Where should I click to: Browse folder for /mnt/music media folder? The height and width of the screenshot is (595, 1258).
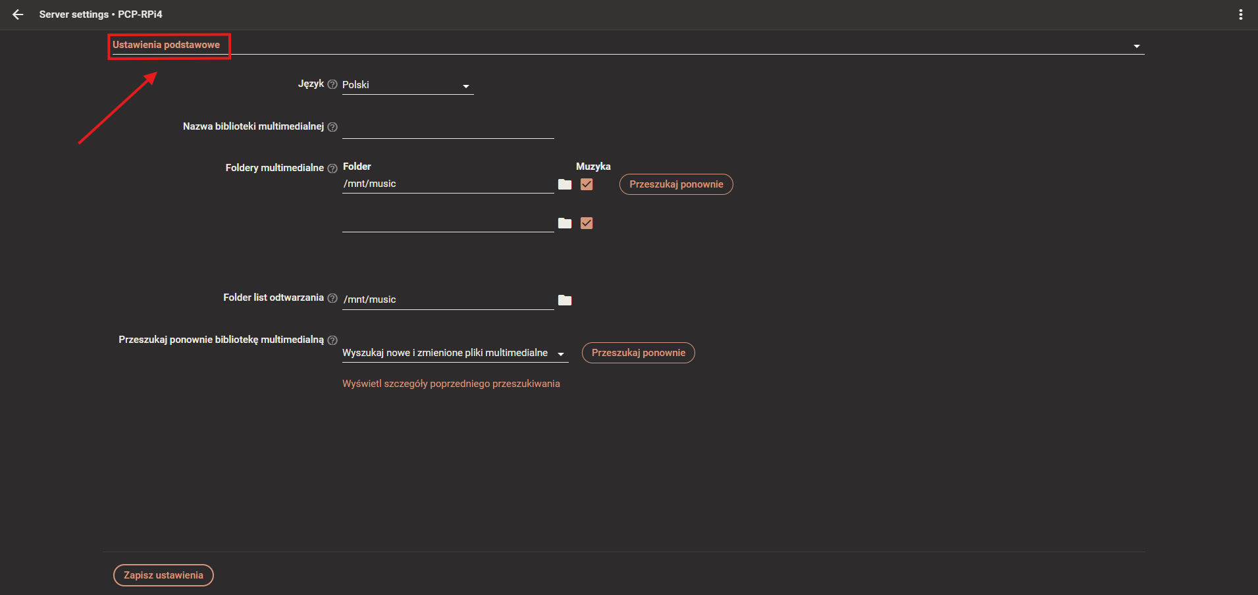tap(565, 184)
